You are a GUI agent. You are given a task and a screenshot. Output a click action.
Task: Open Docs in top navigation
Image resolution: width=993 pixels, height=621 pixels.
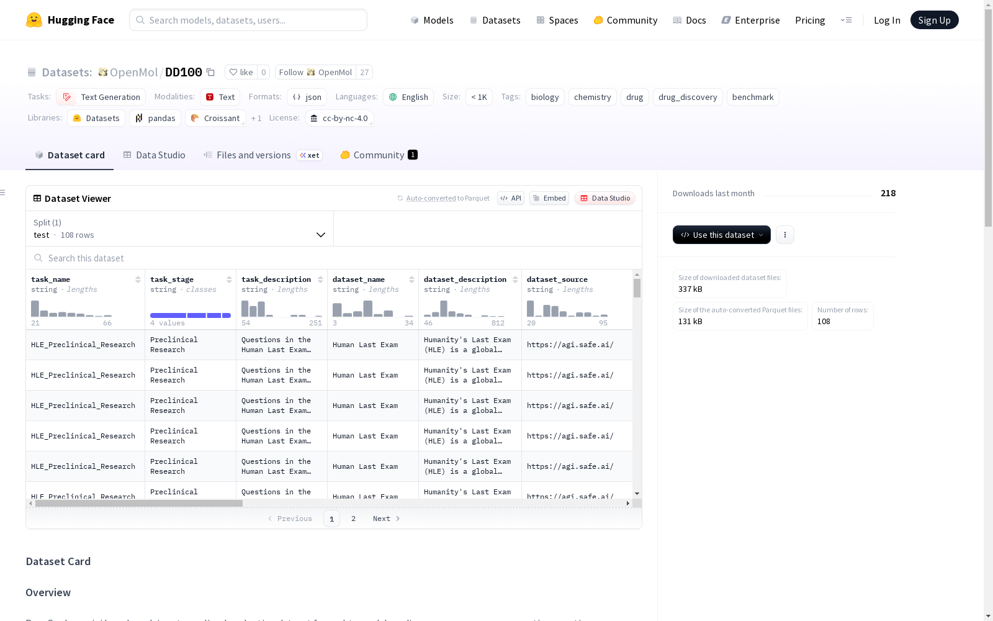pyautogui.click(x=690, y=20)
